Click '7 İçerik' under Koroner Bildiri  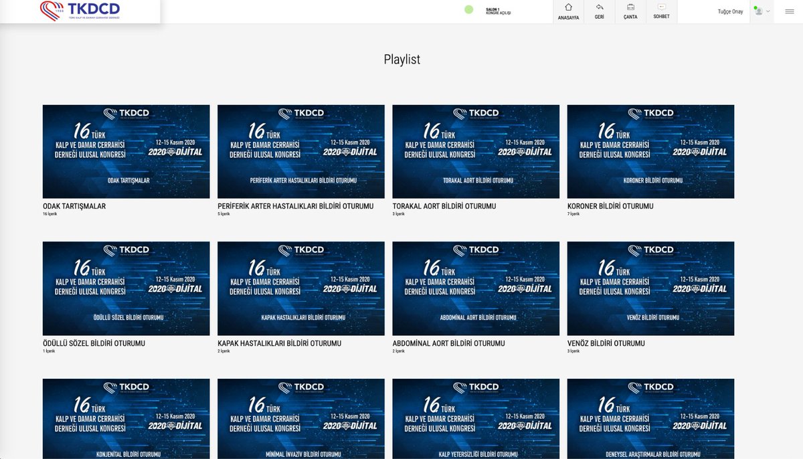573,214
